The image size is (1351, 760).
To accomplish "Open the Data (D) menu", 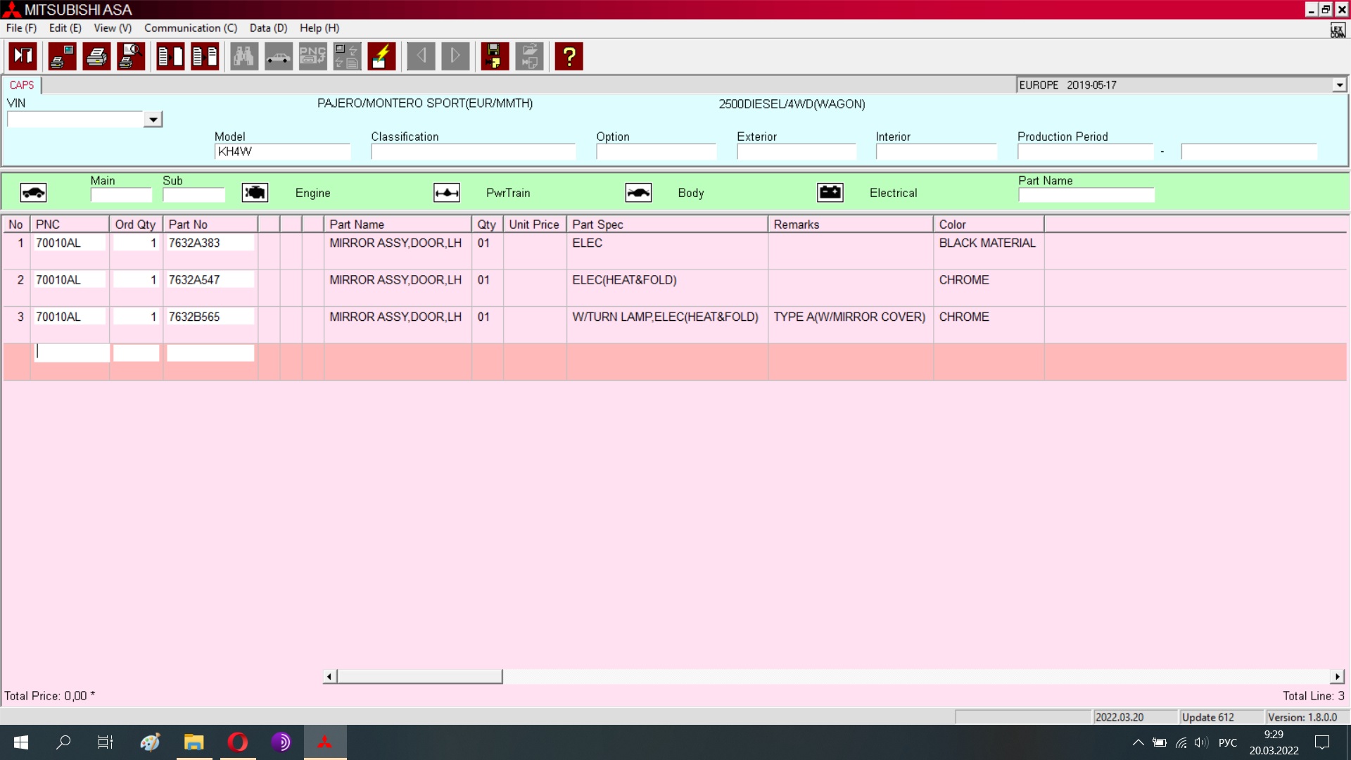I will coord(268,28).
